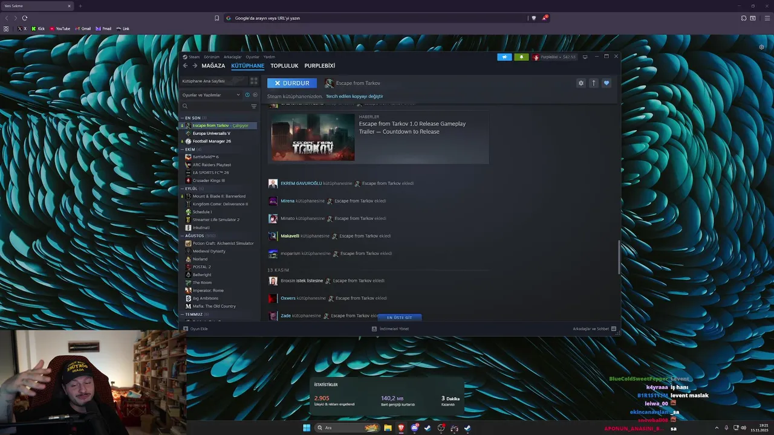Open the PURPLEBİXİ profile tab

tap(319, 66)
